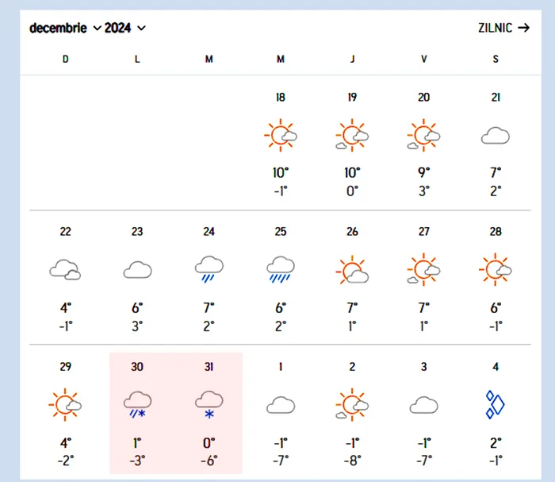Select the rain icon on December 24
The image size is (555, 482).
point(209,269)
